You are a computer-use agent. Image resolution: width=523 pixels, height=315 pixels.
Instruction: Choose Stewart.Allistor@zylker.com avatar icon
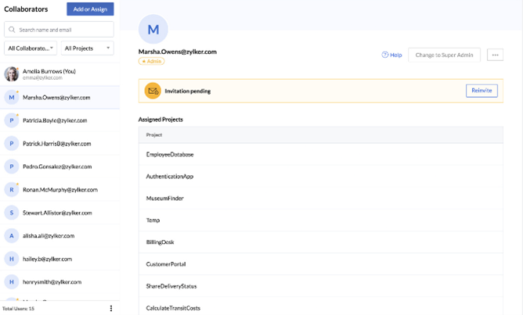(12, 213)
